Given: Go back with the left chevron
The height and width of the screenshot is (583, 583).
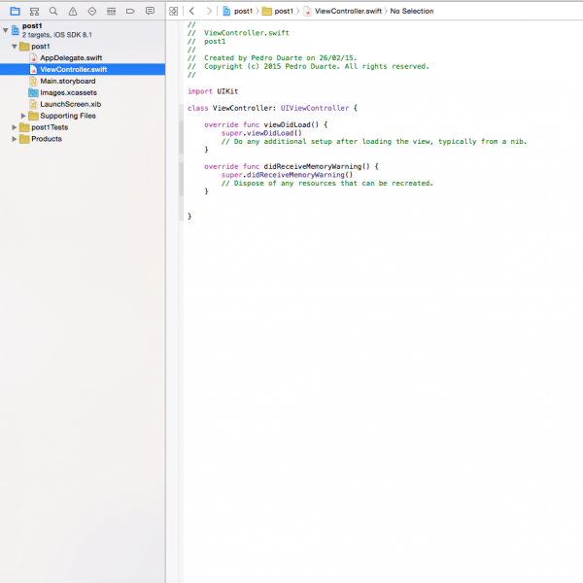Looking at the screenshot, I should 191,11.
